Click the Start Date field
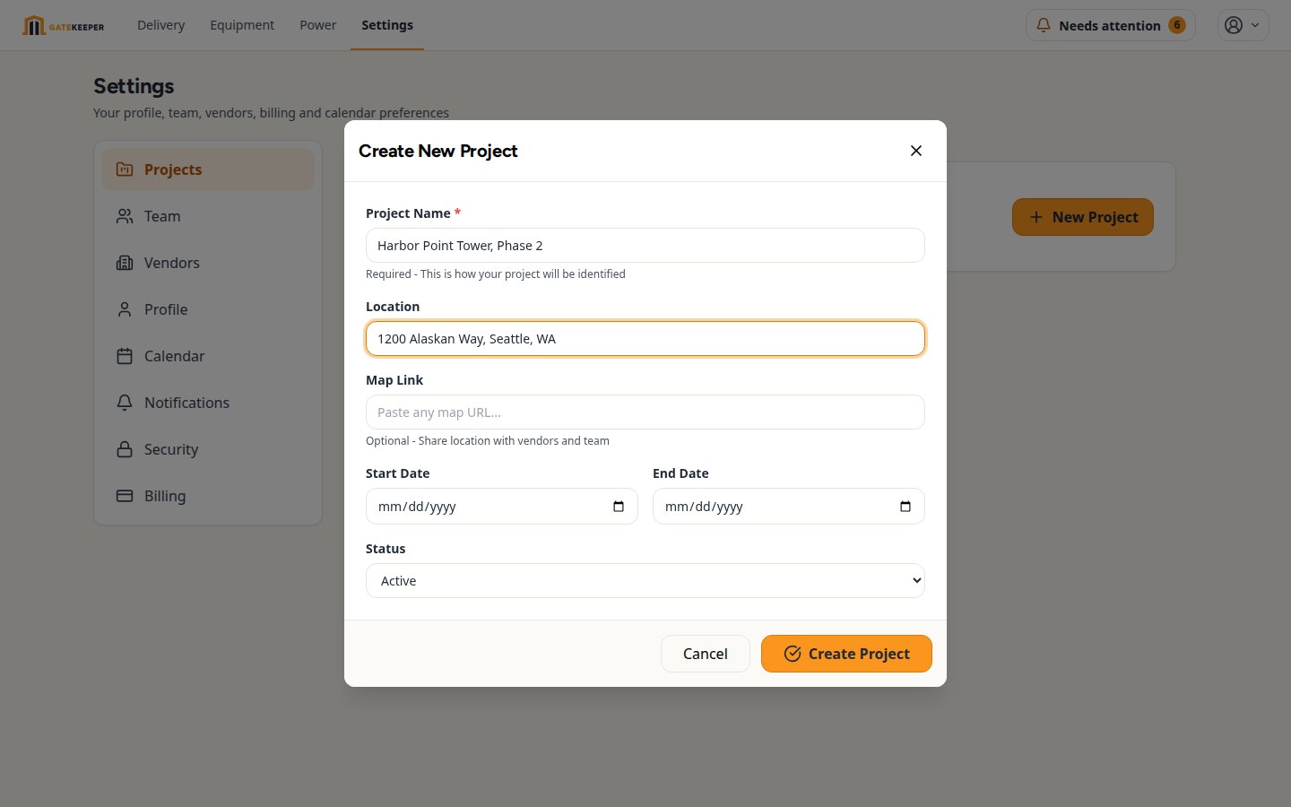This screenshot has width=1291, height=807. click(502, 506)
